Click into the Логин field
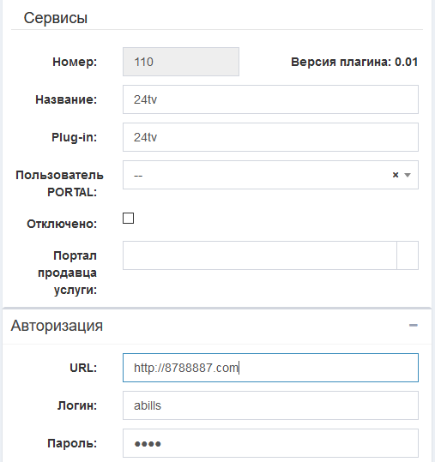The width and height of the screenshot is (435, 462). 270,405
